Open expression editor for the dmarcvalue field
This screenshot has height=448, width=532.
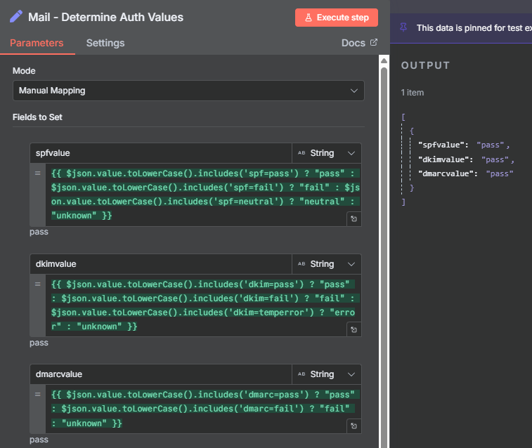[354, 426]
